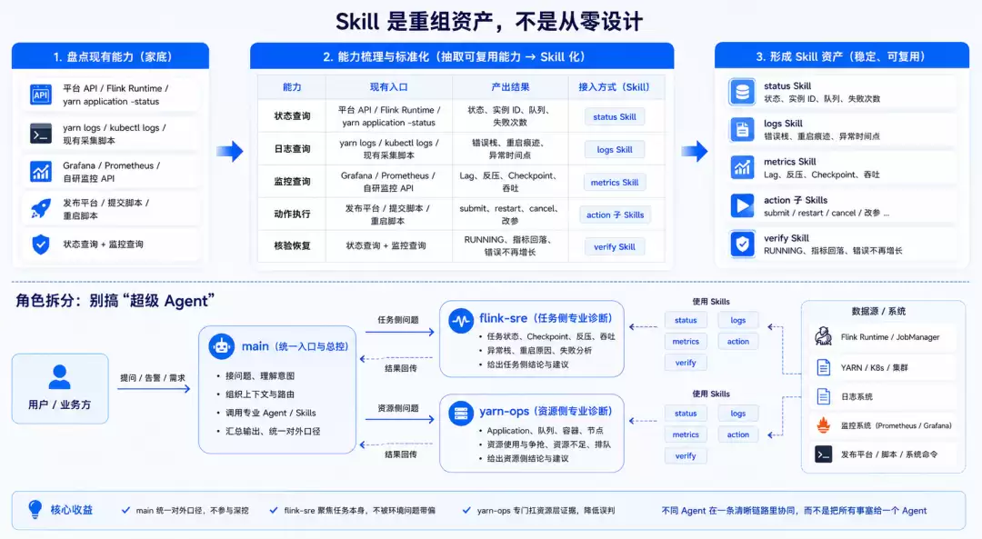The image size is (982, 539).
Task: Click the 产出结果 column header
Action: 510,87
